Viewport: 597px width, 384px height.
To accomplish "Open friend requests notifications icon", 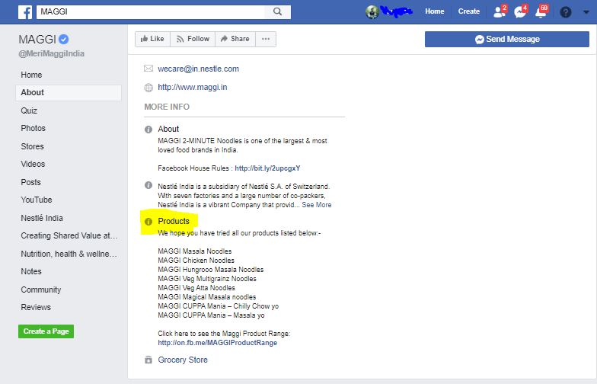I will pyautogui.click(x=500, y=11).
